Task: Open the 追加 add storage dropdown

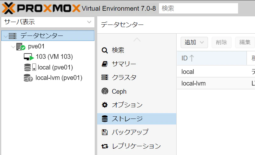Action: (x=194, y=42)
